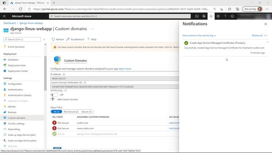Open Directory and subscription filter icon
The image size is (272, 153).
pyautogui.click(x=204, y=16)
